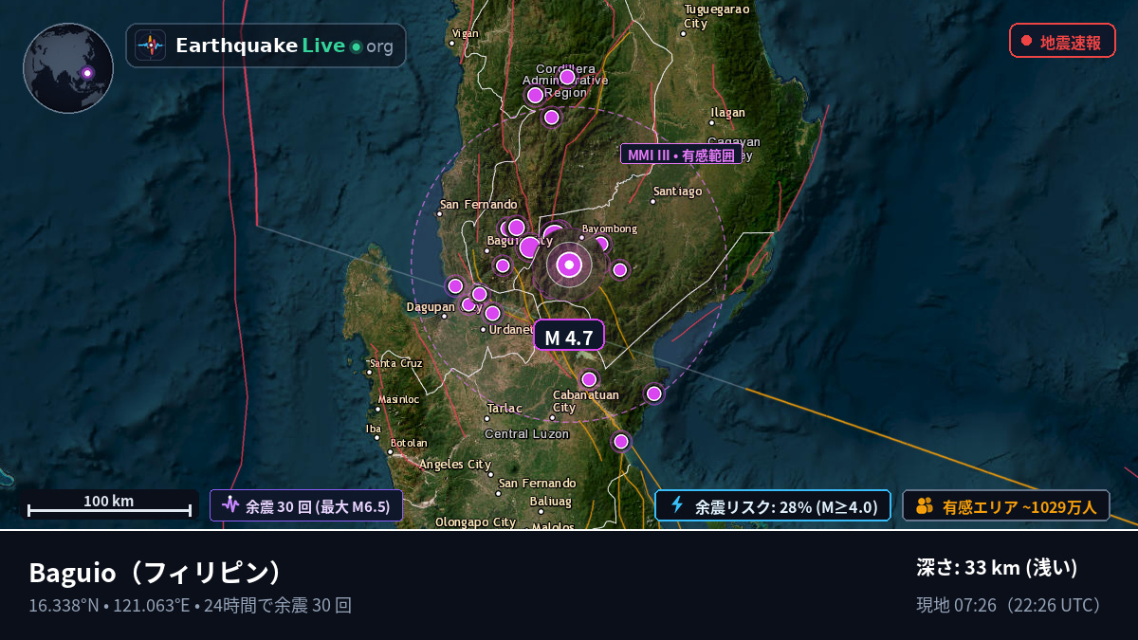Image resolution: width=1138 pixels, height=640 pixels.
Task: Select aftershock marker above Cabanatuan City label
Action: click(589, 379)
